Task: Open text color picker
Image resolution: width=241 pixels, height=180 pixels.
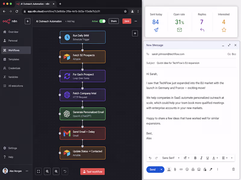Action: 215,158
